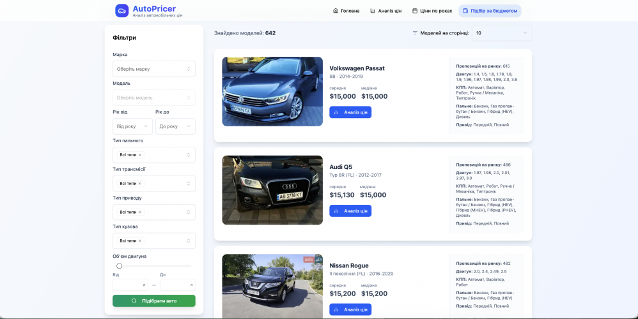Click Аналіз цін for Volkswagen Passat
638x319 pixels.
pyautogui.click(x=350, y=112)
